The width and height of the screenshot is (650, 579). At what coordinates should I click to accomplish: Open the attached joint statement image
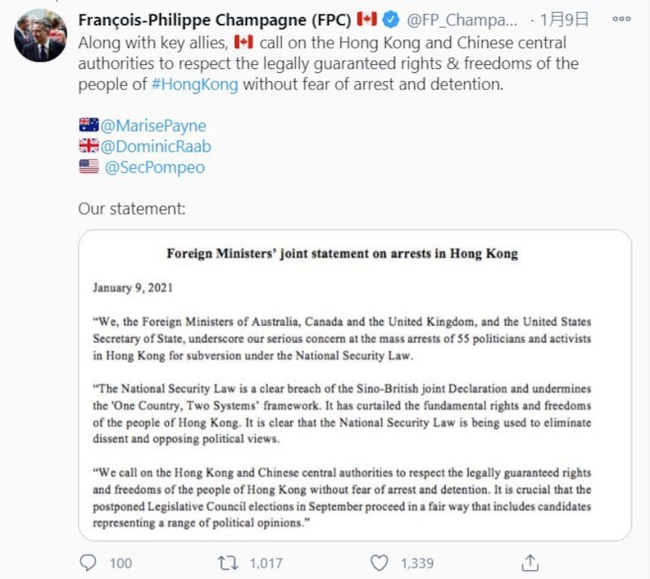coord(354,385)
